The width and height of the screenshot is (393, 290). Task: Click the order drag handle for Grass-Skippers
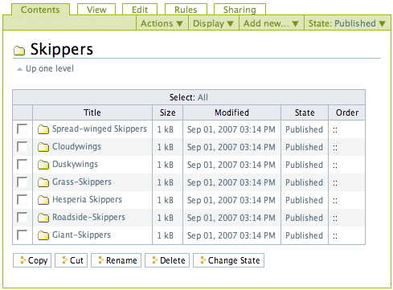(335, 183)
